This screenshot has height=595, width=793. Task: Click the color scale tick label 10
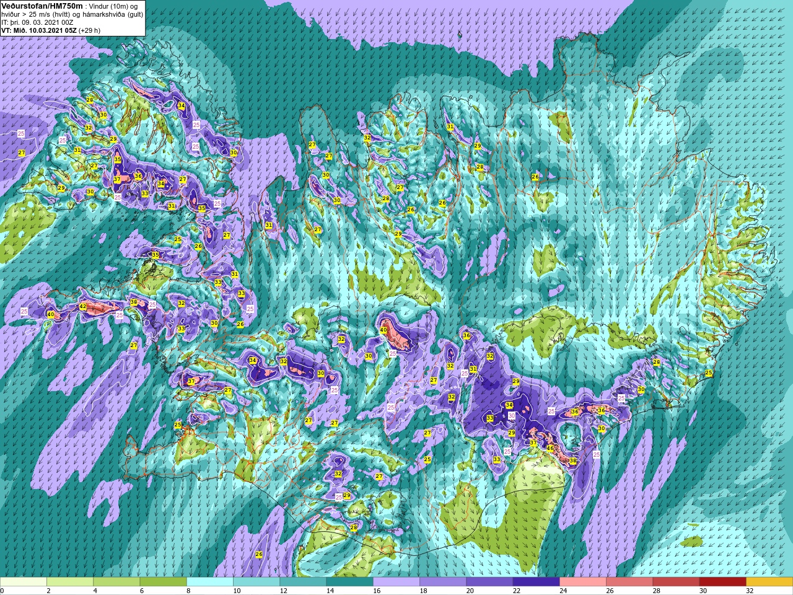coord(237,591)
